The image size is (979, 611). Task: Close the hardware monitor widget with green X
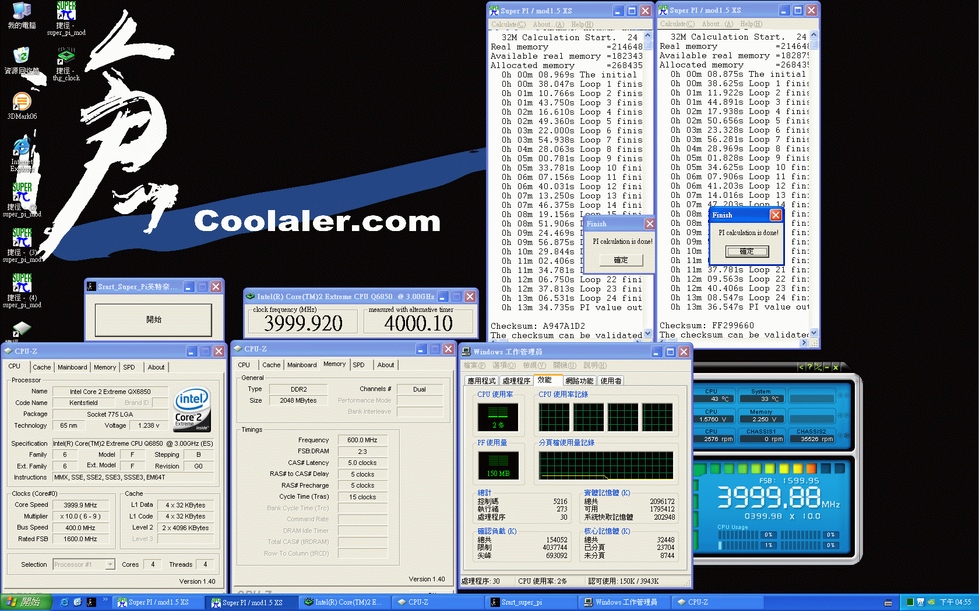835,367
